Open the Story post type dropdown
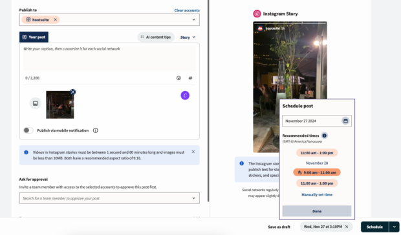Image resolution: width=401 pixels, height=235 pixels. pyautogui.click(x=188, y=37)
